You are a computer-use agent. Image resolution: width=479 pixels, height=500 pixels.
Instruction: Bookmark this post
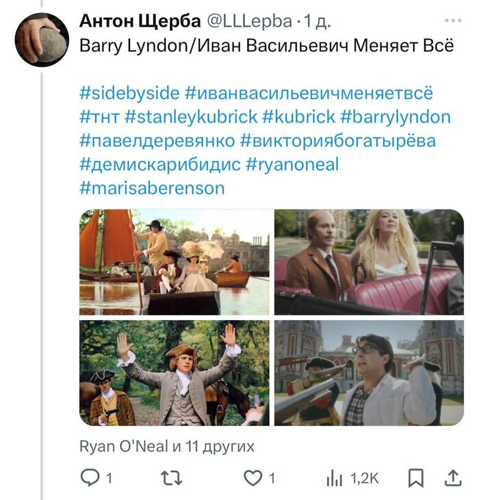point(415,478)
